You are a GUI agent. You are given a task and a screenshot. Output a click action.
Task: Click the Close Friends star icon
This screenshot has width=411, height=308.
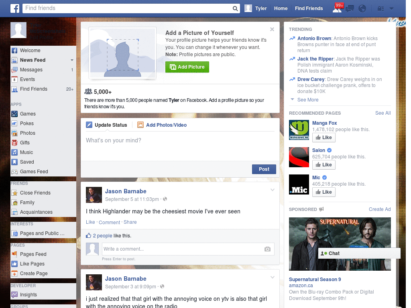14,193
